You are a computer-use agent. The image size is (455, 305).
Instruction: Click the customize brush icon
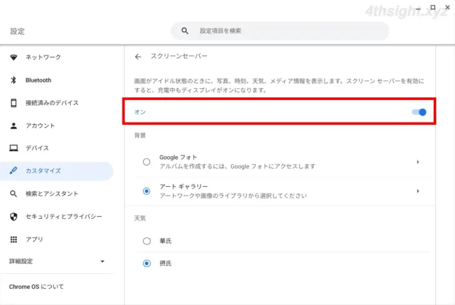(x=13, y=171)
